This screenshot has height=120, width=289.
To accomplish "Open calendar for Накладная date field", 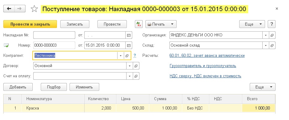I will [x=129, y=35].
